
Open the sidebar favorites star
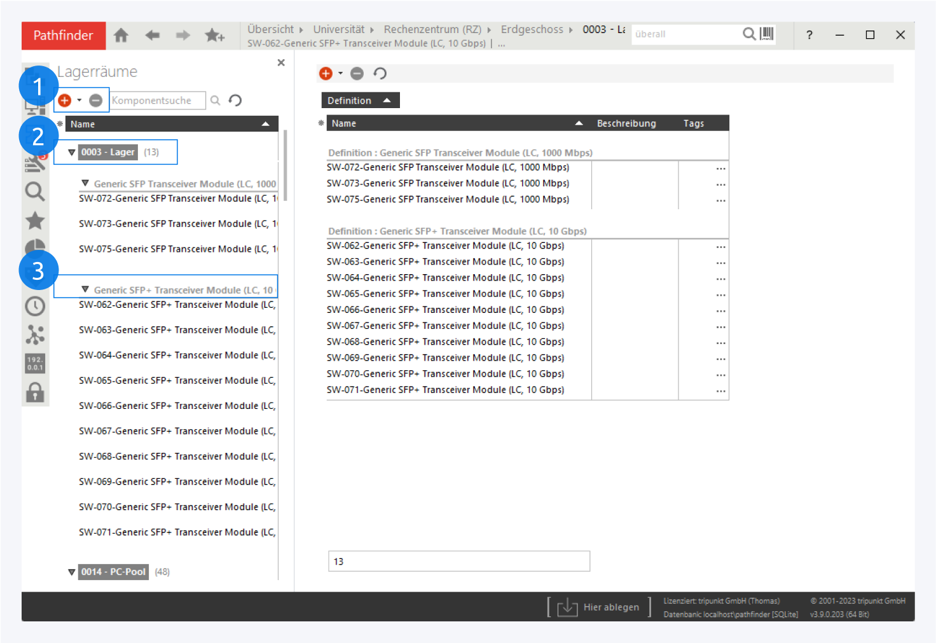click(x=35, y=221)
